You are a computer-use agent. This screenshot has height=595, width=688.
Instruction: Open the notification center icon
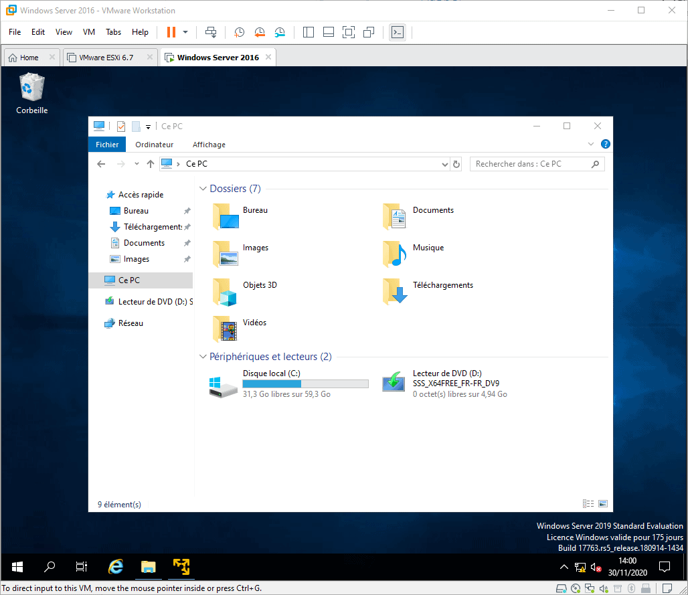click(665, 567)
